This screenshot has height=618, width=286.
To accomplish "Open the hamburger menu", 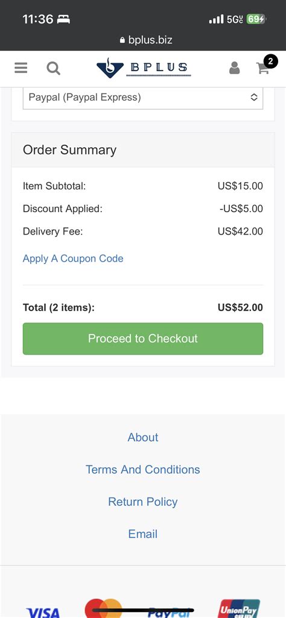I will [21, 68].
